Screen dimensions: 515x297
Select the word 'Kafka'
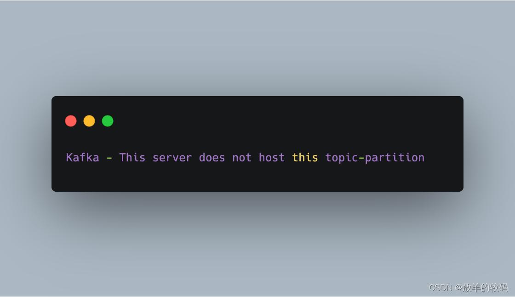pyautogui.click(x=82, y=158)
